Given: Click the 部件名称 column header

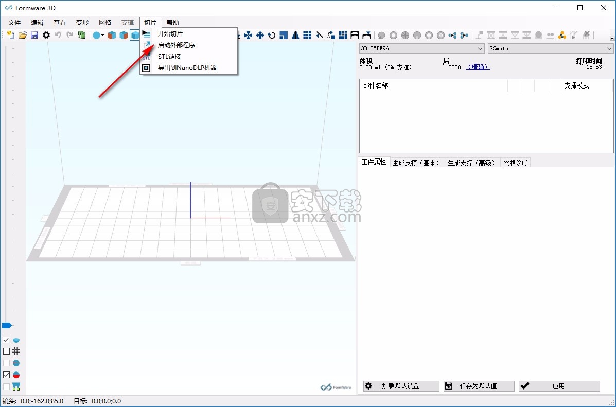Looking at the screenshot, I should coord(376,85).
